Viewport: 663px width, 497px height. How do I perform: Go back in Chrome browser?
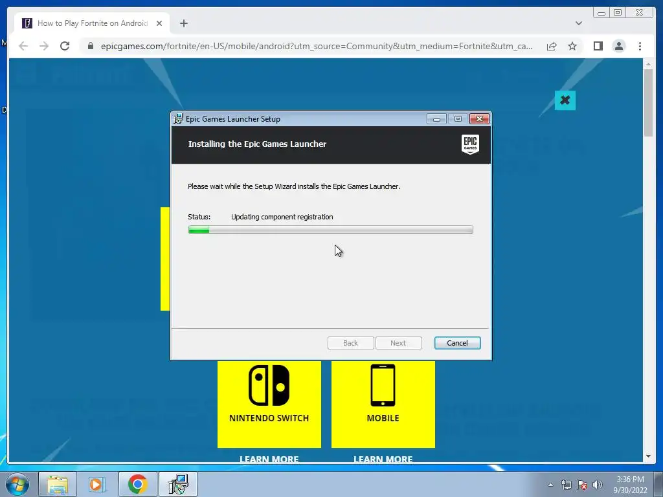pos(23,46)
